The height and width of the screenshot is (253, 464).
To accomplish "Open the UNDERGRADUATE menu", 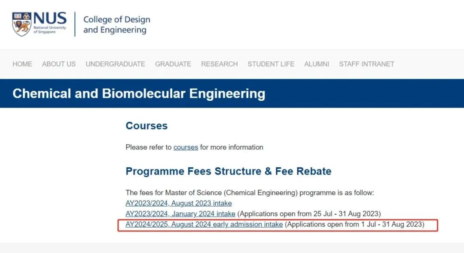I will 116,64.
